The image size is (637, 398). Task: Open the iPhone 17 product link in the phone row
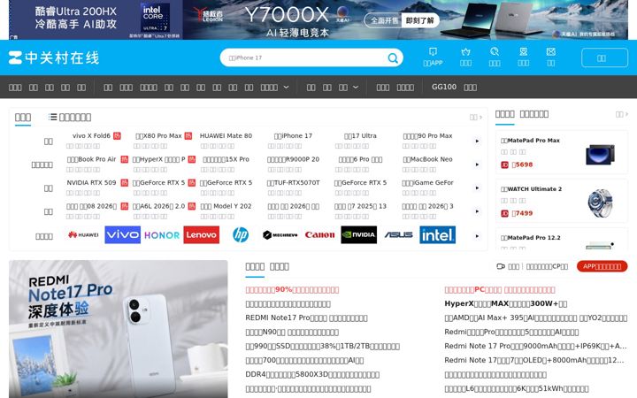[x=293, y=135]
